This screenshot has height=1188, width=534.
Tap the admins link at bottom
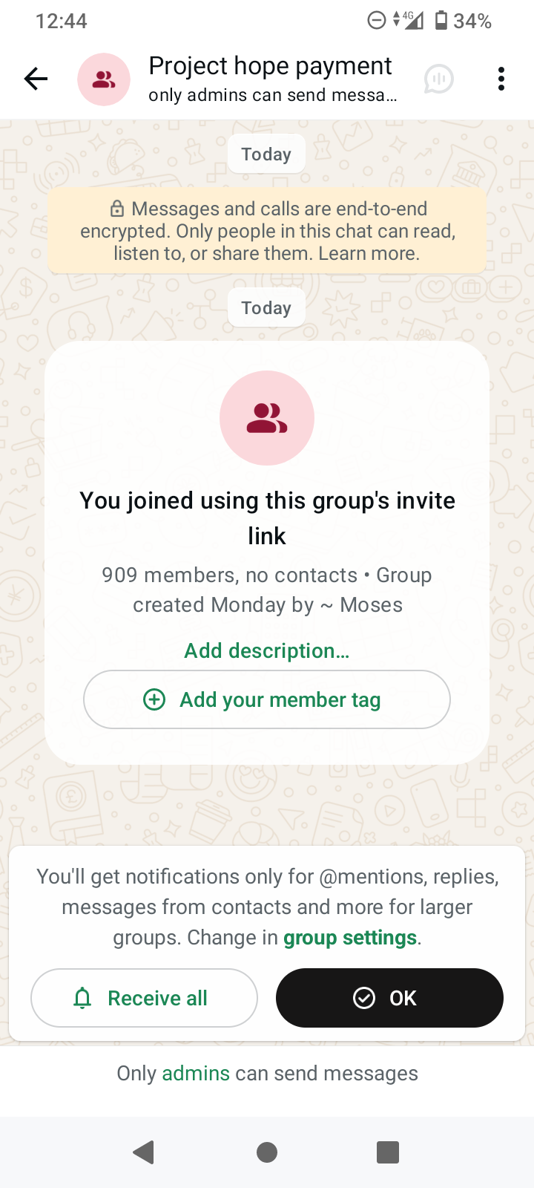[196, 1074]
